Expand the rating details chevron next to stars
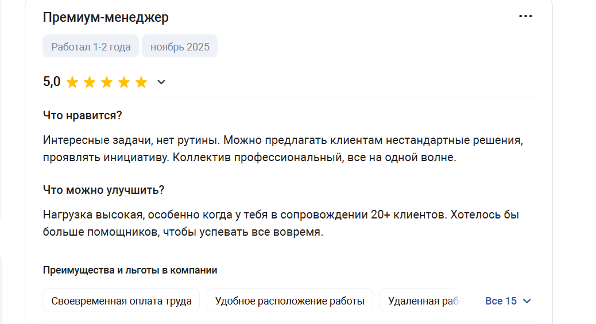Image resolution: width=596 pixels, height=324 pixels. pos(161,82)
